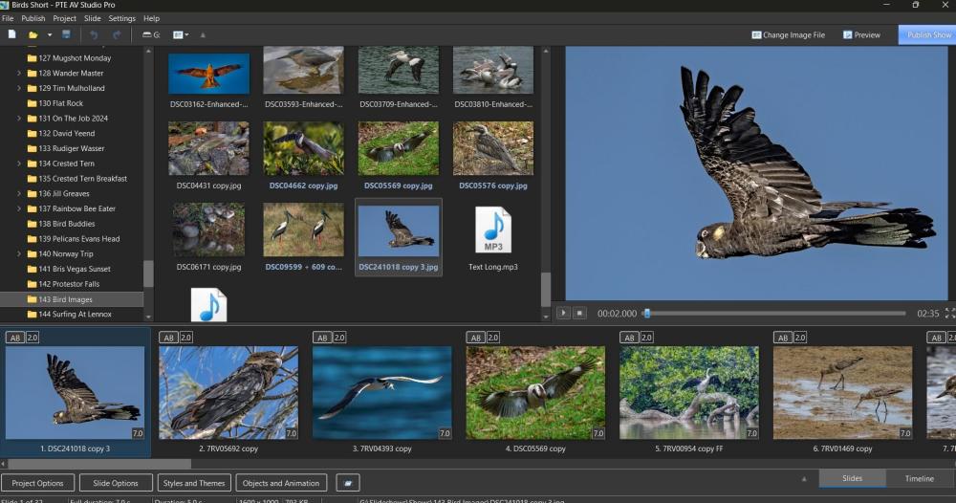Expand the 140 Norway Trip folder
Screen dimensions: 956x503
[19, 254]
